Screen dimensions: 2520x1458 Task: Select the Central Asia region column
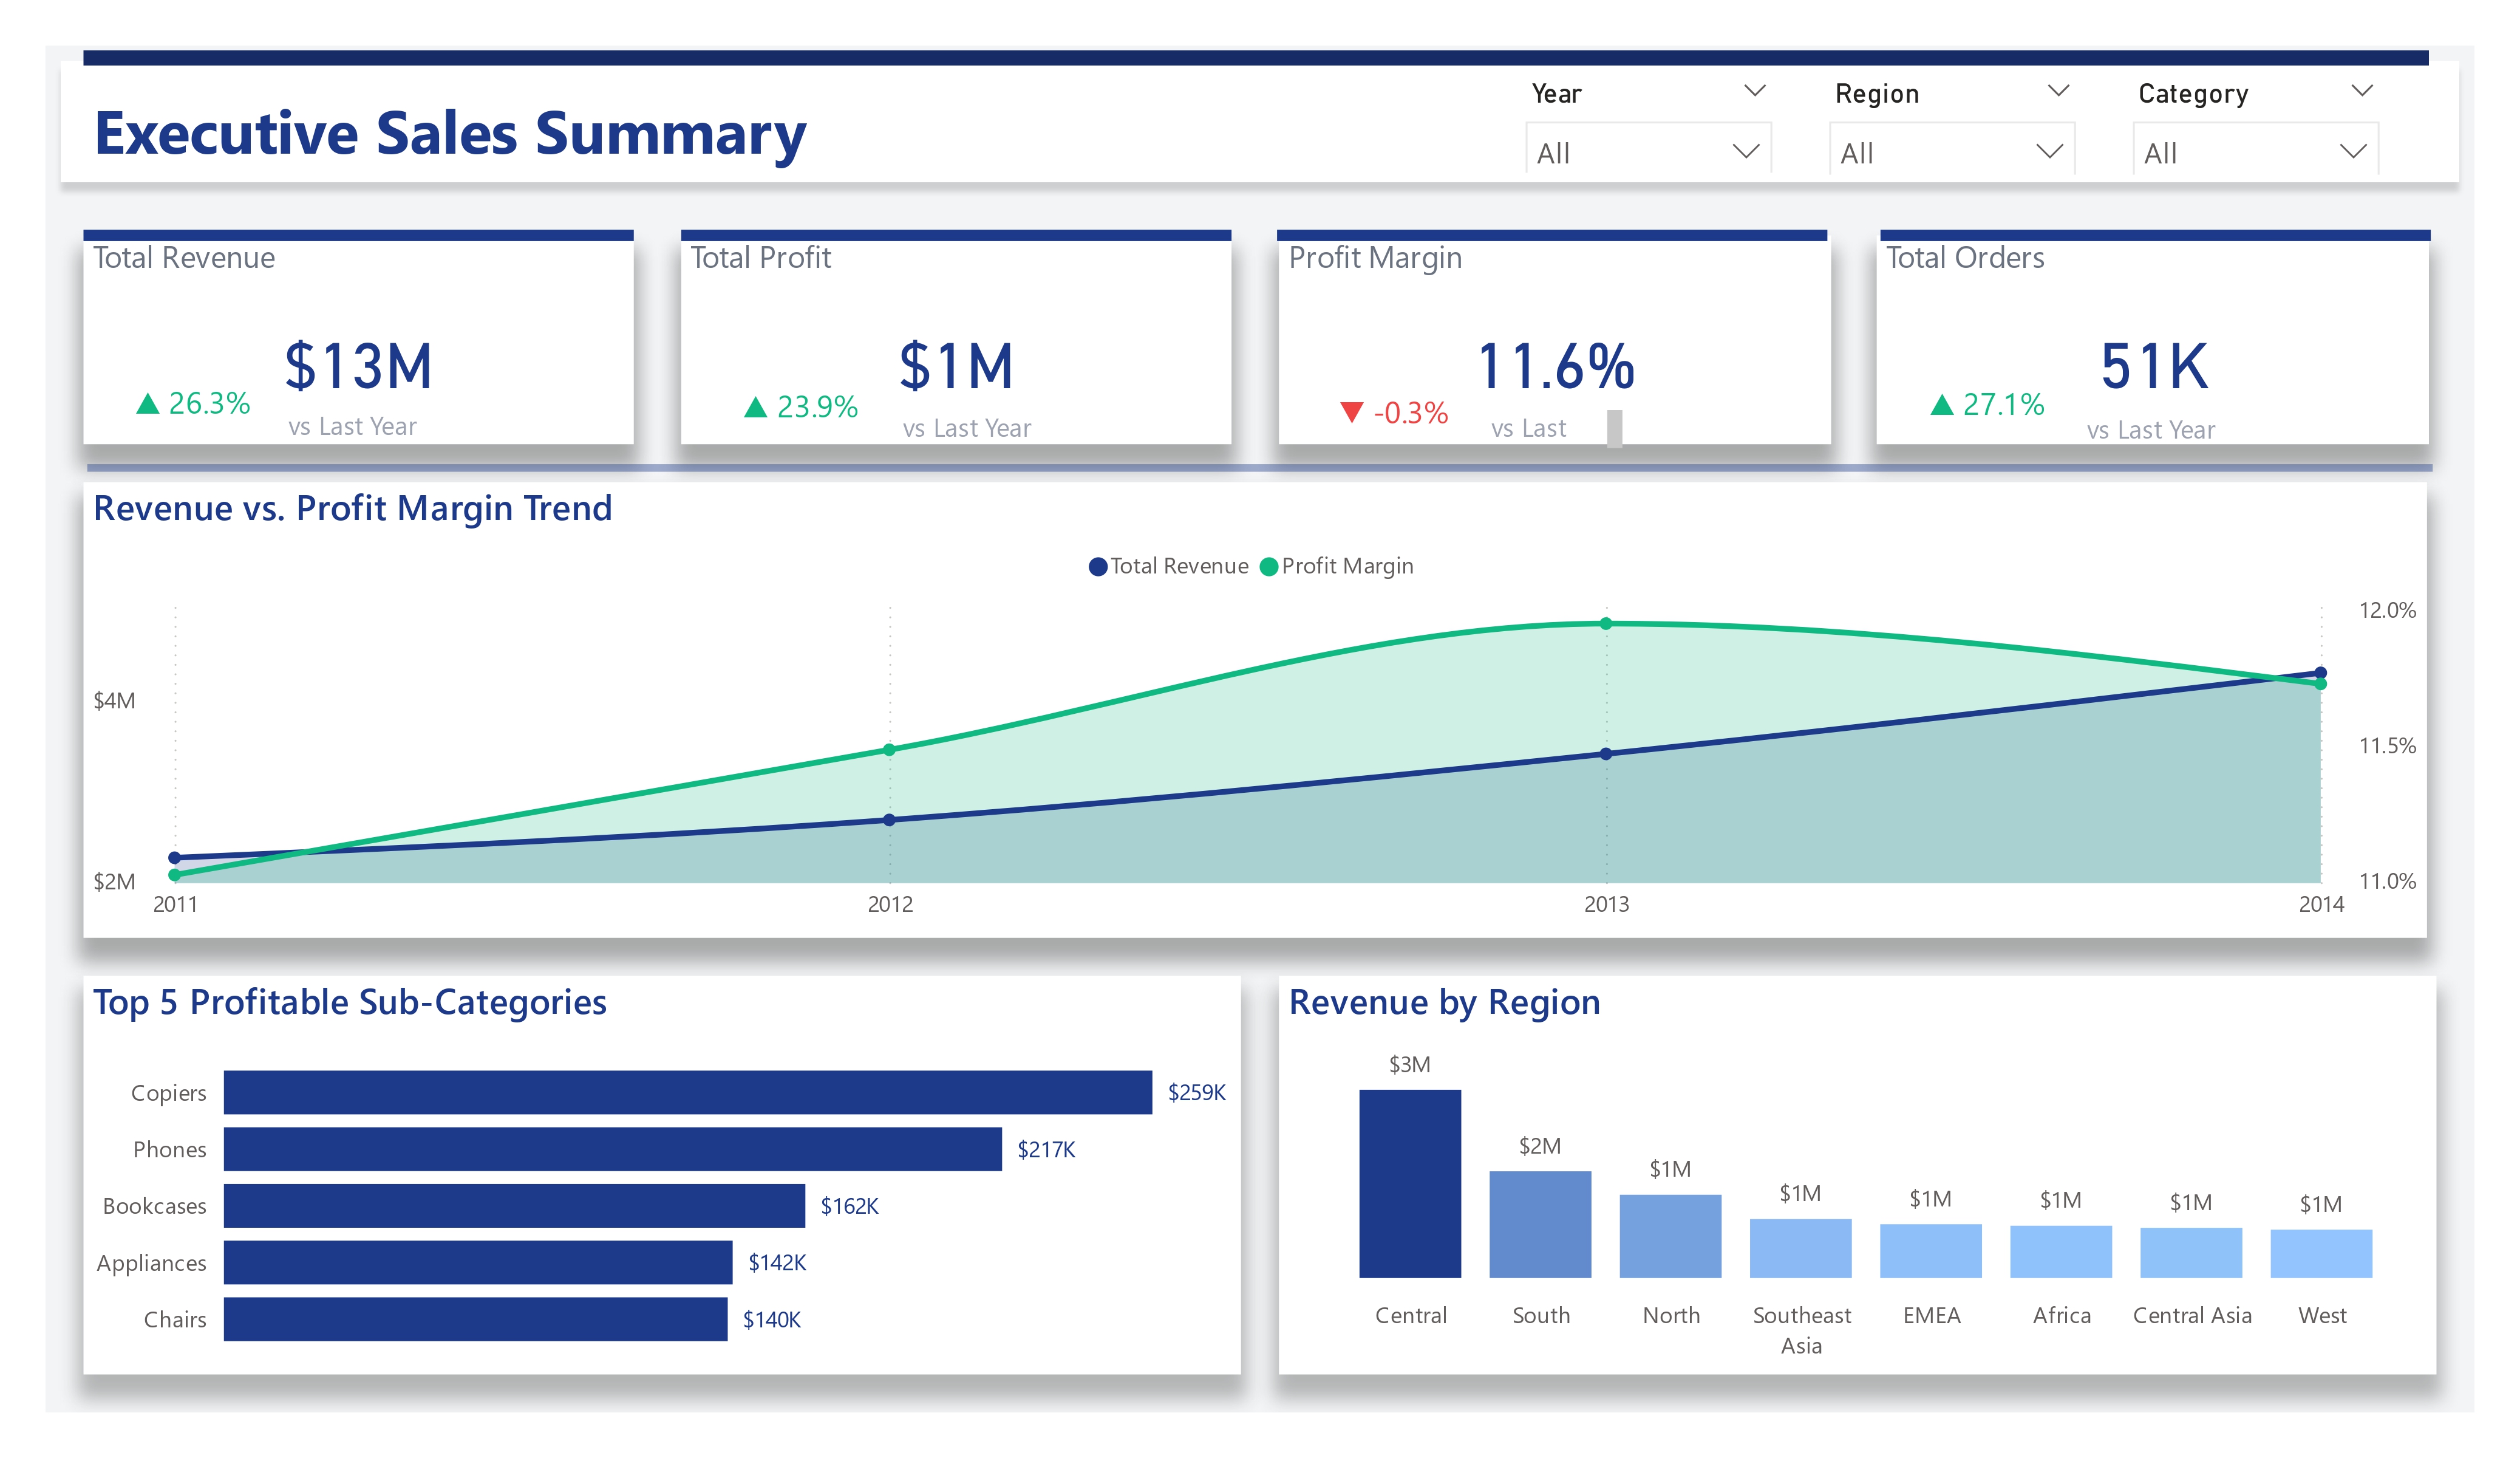click(2191, 1253)
